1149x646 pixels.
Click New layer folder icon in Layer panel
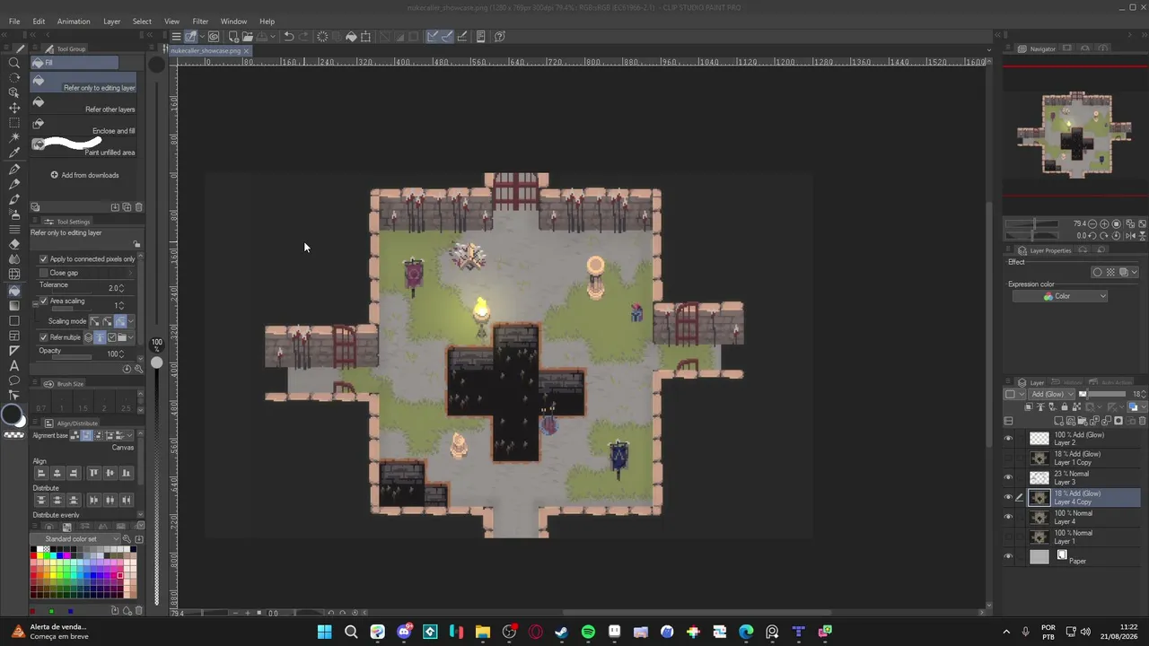(1083, 421)
